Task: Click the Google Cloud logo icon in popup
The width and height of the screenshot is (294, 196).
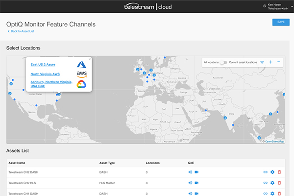Action: 81,84
